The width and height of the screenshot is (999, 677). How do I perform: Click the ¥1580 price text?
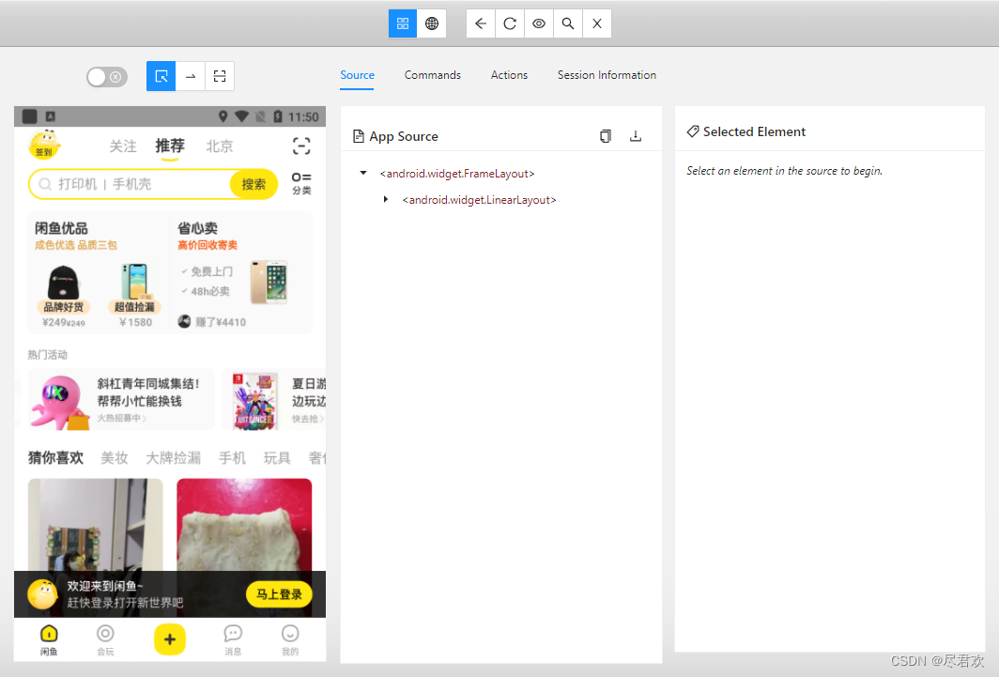136,322
